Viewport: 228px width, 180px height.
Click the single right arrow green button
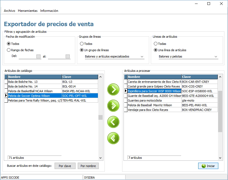pos(113,89)
